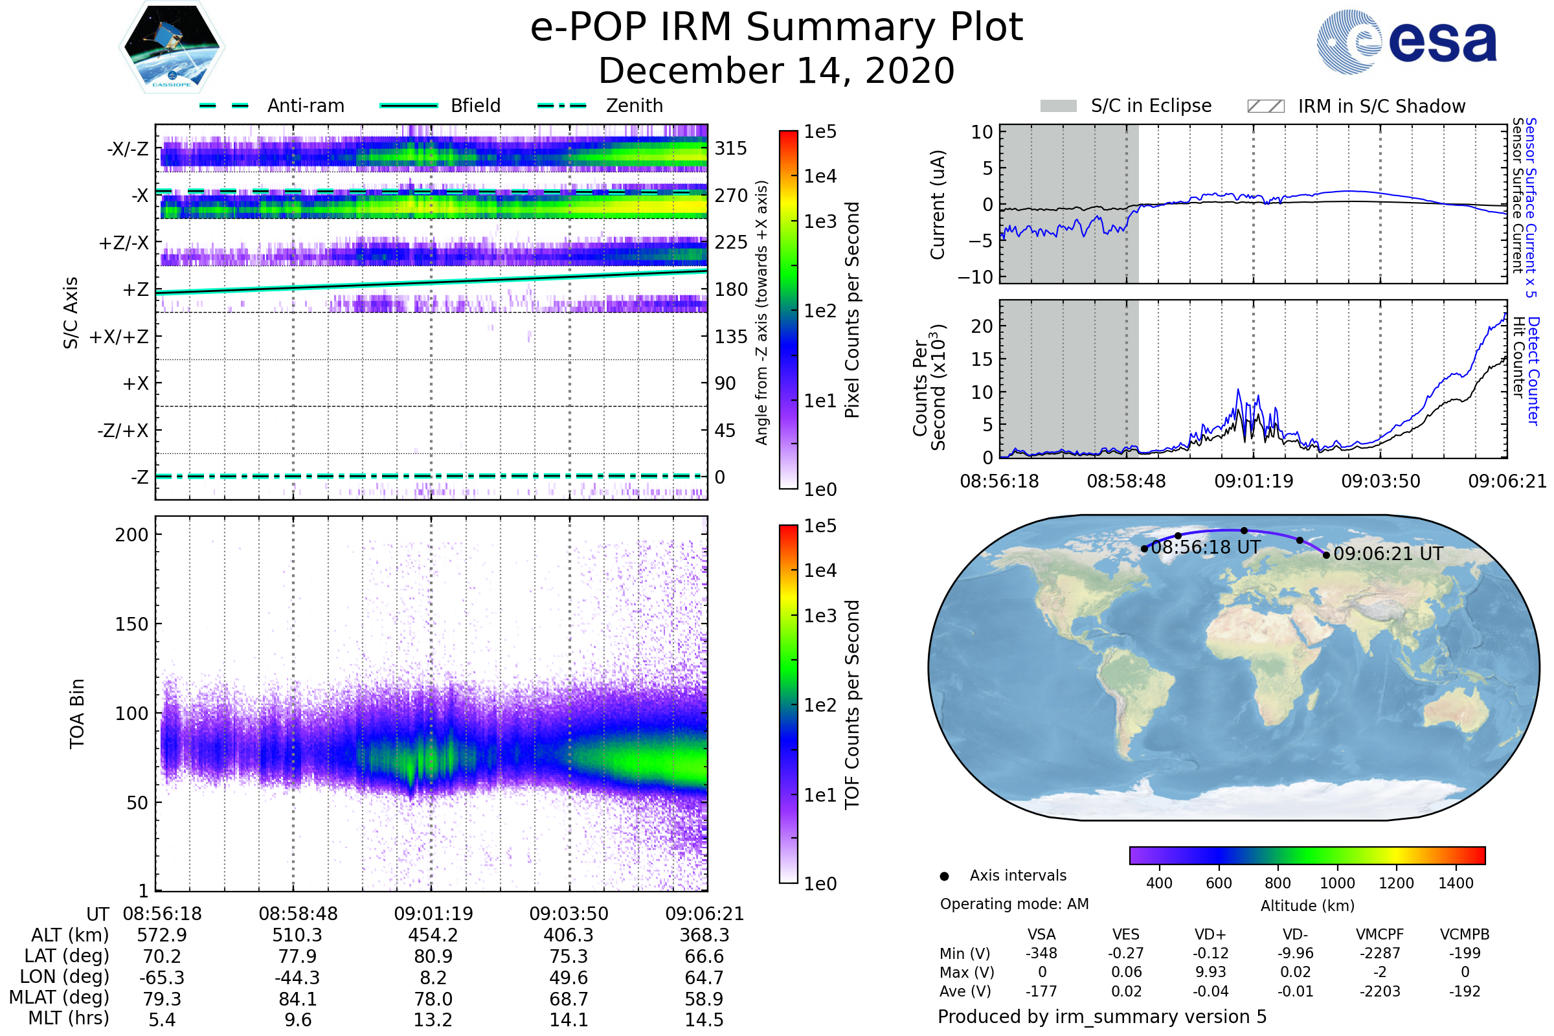
Task: Click the TOF Counts per Second colorbar
Action: click(x=788, y=704)
